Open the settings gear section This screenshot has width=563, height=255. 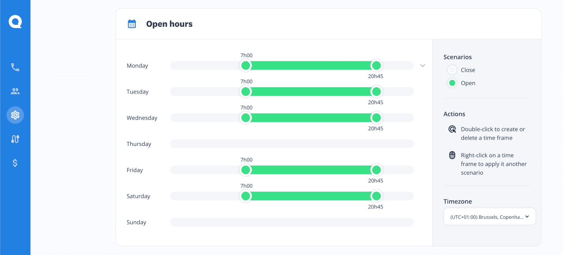point(15,115)
